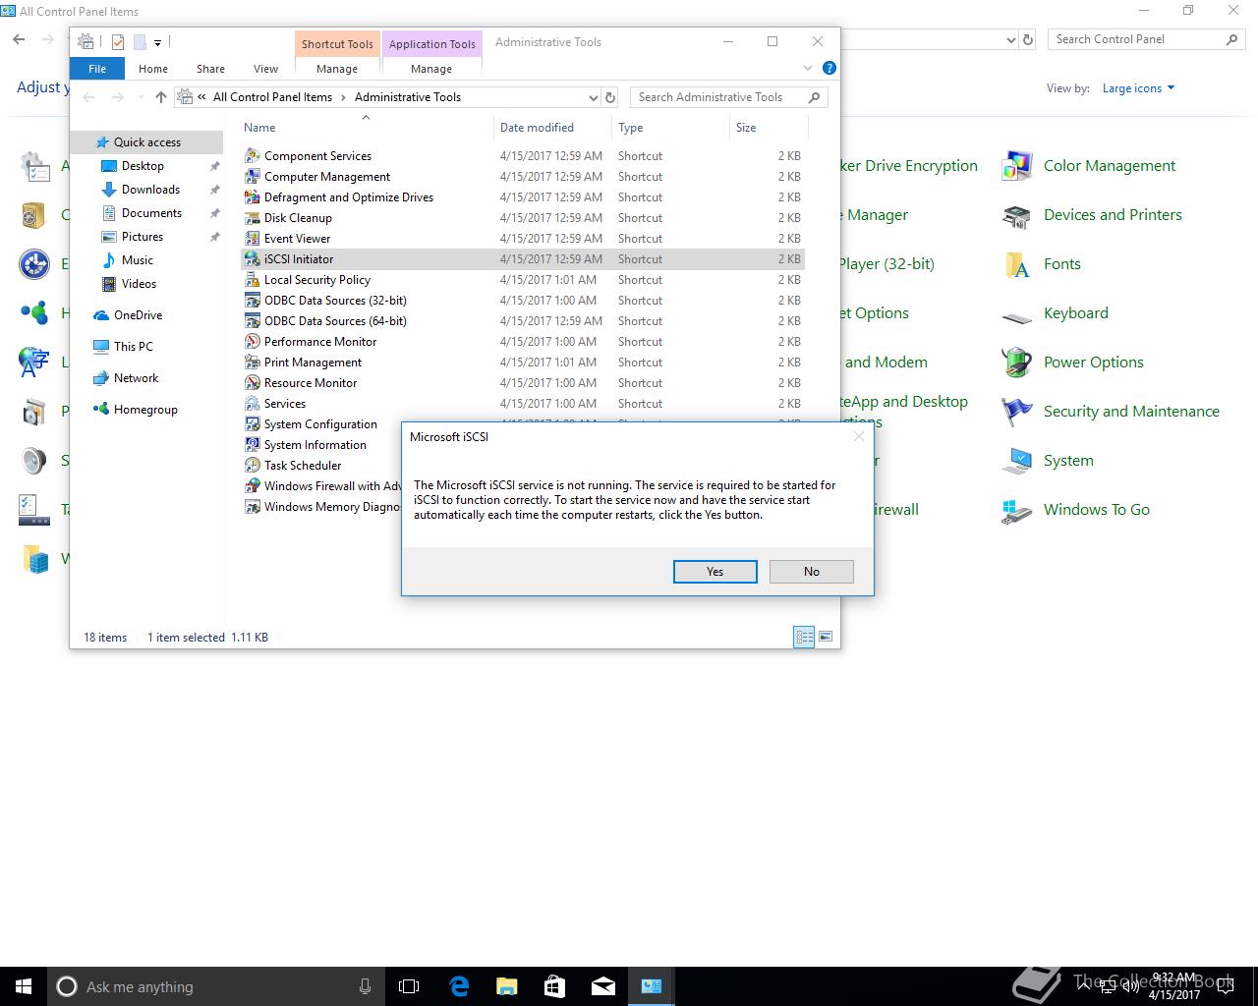Click the Computer Management icon

tap(253, 177)
